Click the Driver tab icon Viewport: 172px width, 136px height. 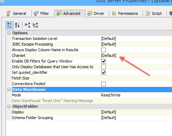click(x=90, y=13)
